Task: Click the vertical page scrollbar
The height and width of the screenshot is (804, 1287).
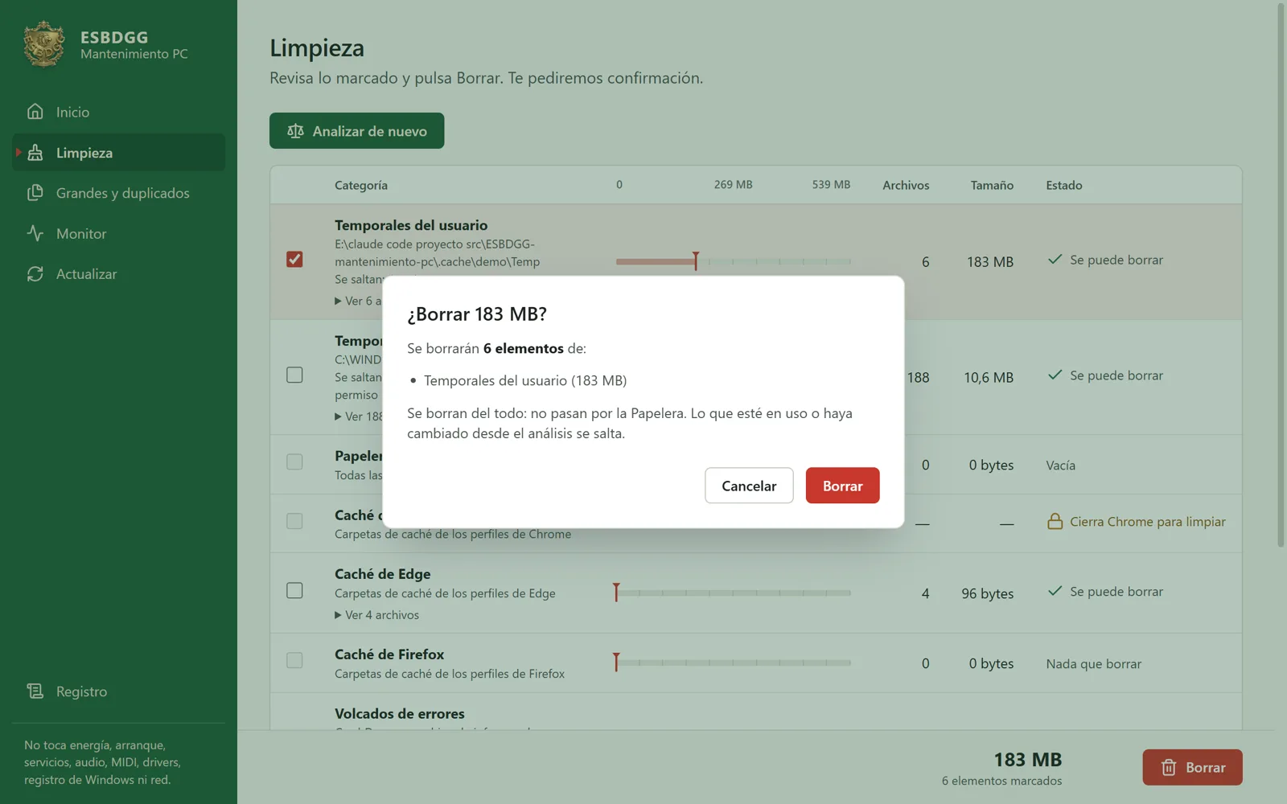Action: click(x=1281, y=275)
